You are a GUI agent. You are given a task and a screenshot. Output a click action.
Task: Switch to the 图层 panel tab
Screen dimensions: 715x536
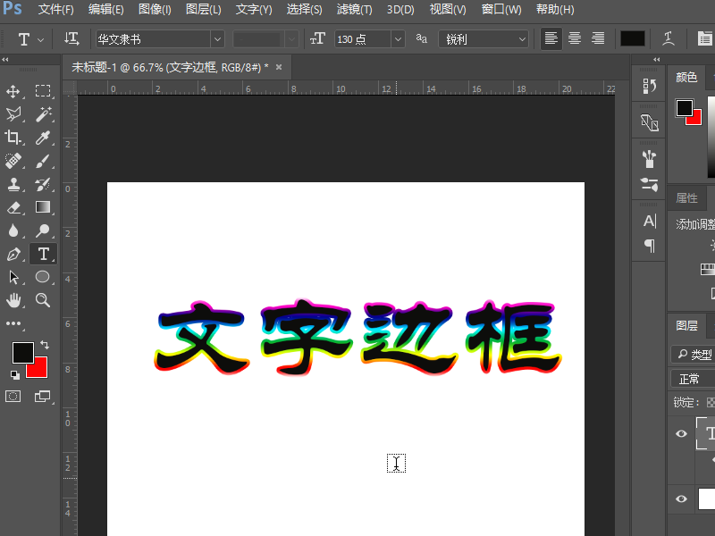tap(687, 325)
